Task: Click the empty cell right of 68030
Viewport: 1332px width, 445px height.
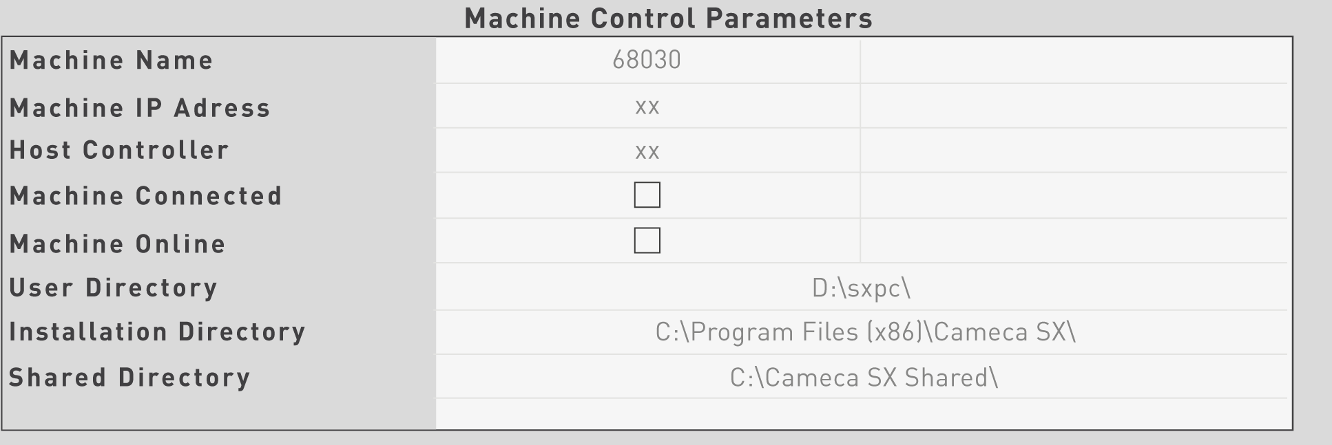Action: point(1073,61)
